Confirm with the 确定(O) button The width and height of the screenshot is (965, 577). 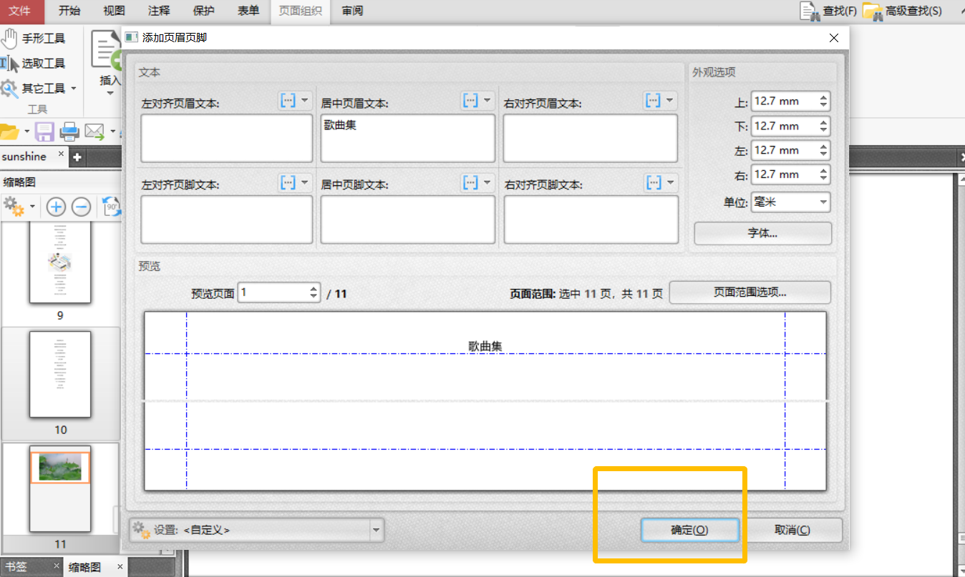[689, 531]
